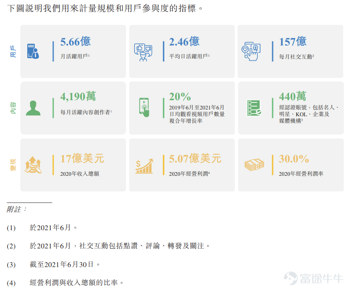
Task: Select the 每月社交互動 label
Action: [x=296, y=57]
